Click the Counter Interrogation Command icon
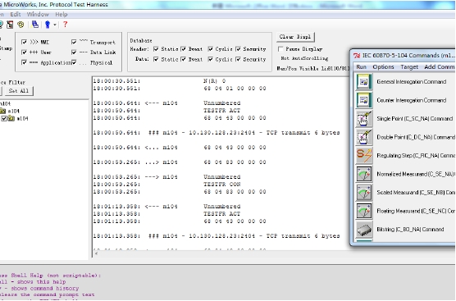 coord(364,100)
